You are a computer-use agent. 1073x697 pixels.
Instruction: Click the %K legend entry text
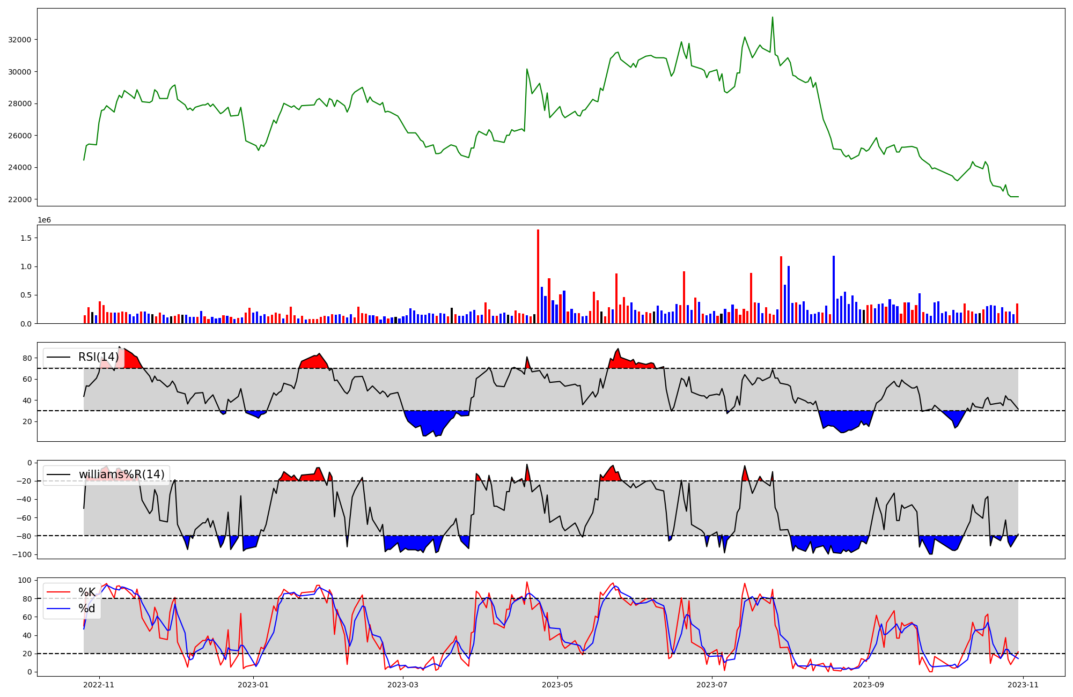coord(87,592)
